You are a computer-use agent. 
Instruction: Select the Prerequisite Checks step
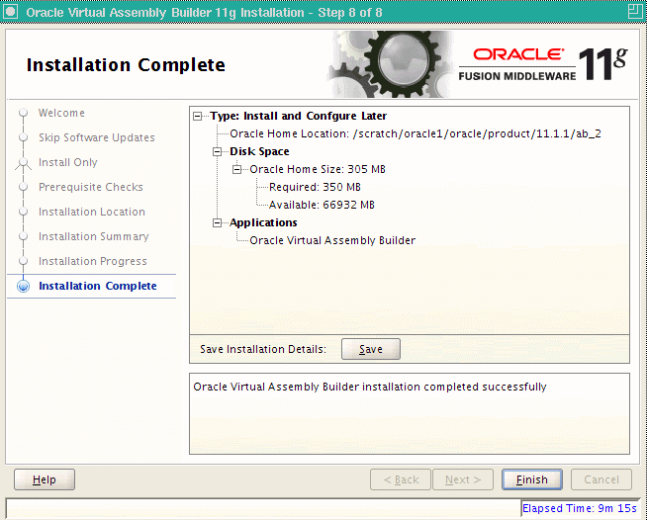coord(91,187)
